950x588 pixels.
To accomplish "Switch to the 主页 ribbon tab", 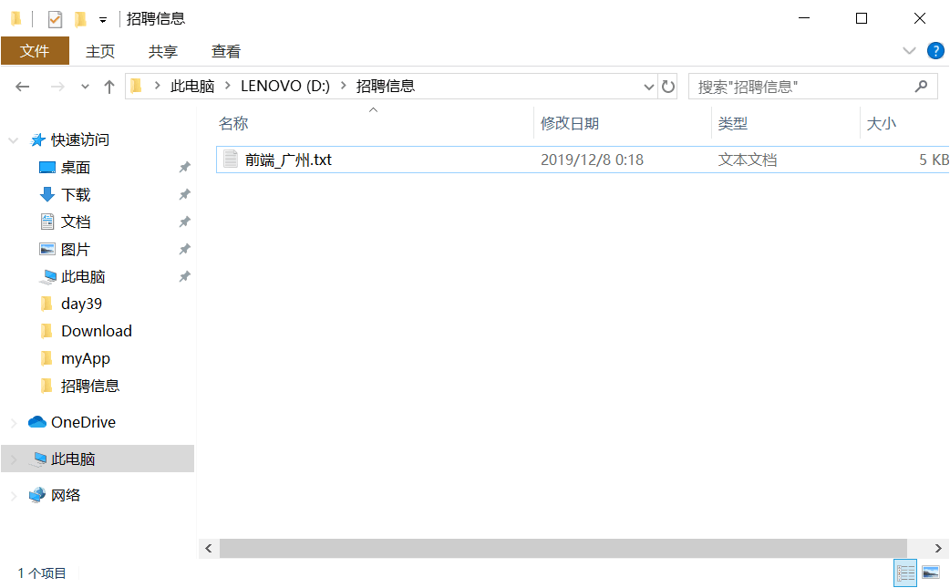I will click(x=100, y=51).
